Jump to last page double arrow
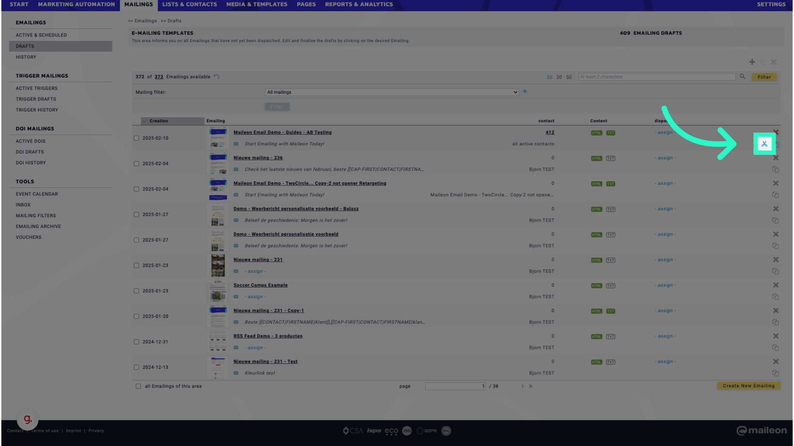 [531, 386]
